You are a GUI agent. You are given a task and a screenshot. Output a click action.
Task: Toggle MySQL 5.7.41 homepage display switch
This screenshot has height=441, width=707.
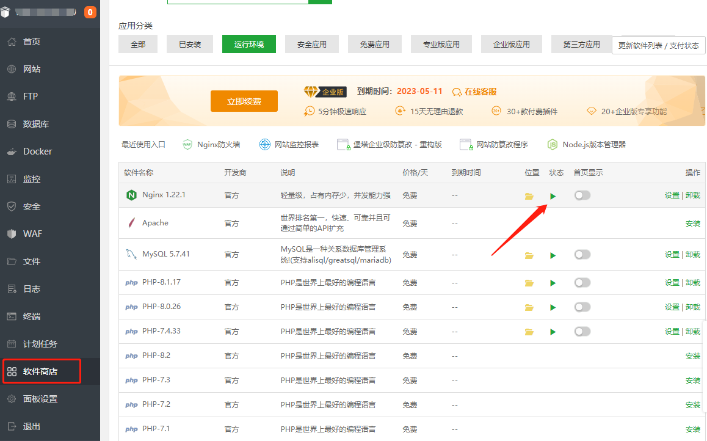coord(582,255)
